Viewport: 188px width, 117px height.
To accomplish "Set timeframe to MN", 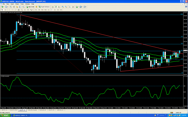I will 61,10.
